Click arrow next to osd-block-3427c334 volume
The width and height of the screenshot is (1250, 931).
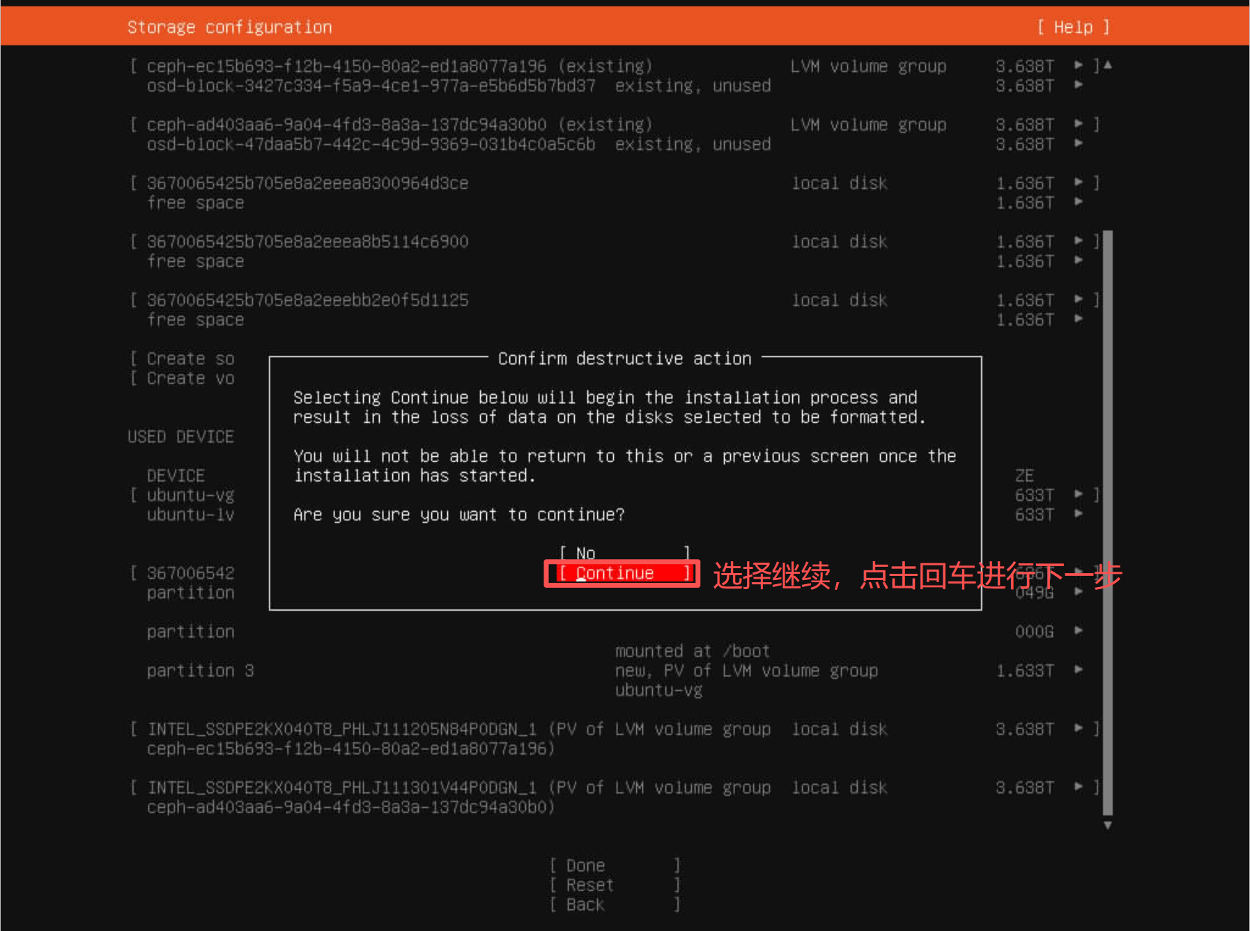click(x=1079, y=85)
